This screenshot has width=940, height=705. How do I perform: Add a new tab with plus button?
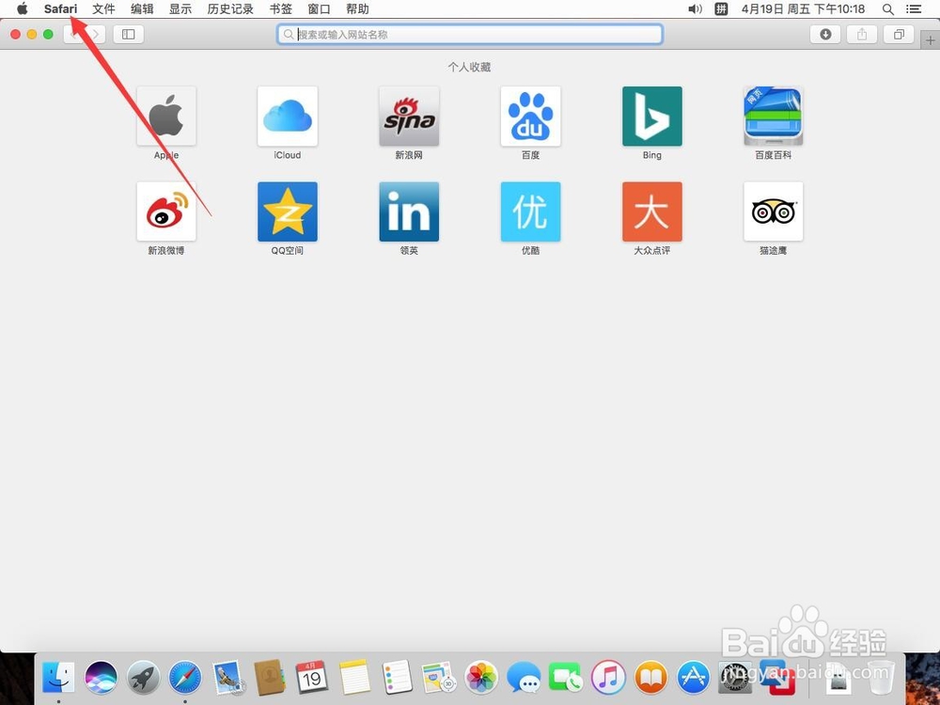(x=931, y=40)
